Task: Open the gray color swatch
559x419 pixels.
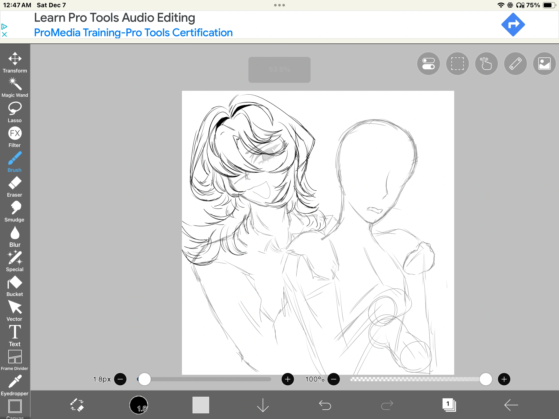Action: tap(201, 405)
